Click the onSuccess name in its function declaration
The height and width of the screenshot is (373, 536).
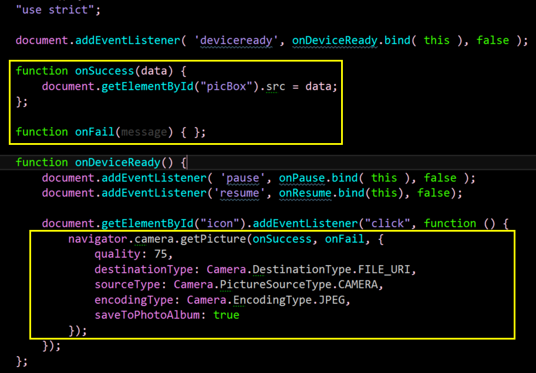104,71
